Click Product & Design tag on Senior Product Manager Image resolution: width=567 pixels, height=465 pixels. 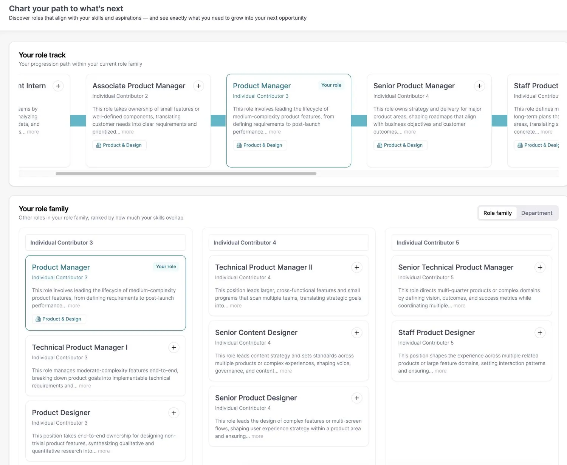pyautogui.click(x=400, y=145)
